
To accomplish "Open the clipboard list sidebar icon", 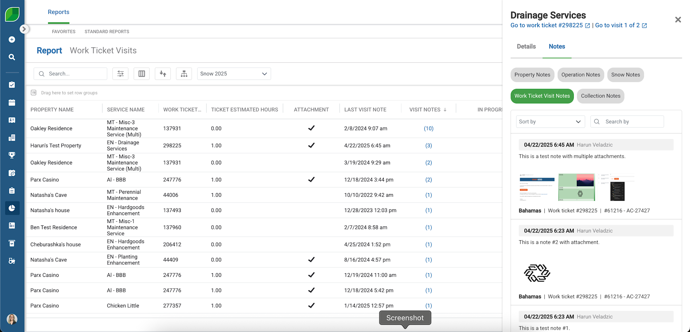I will [x=12, y=191].
